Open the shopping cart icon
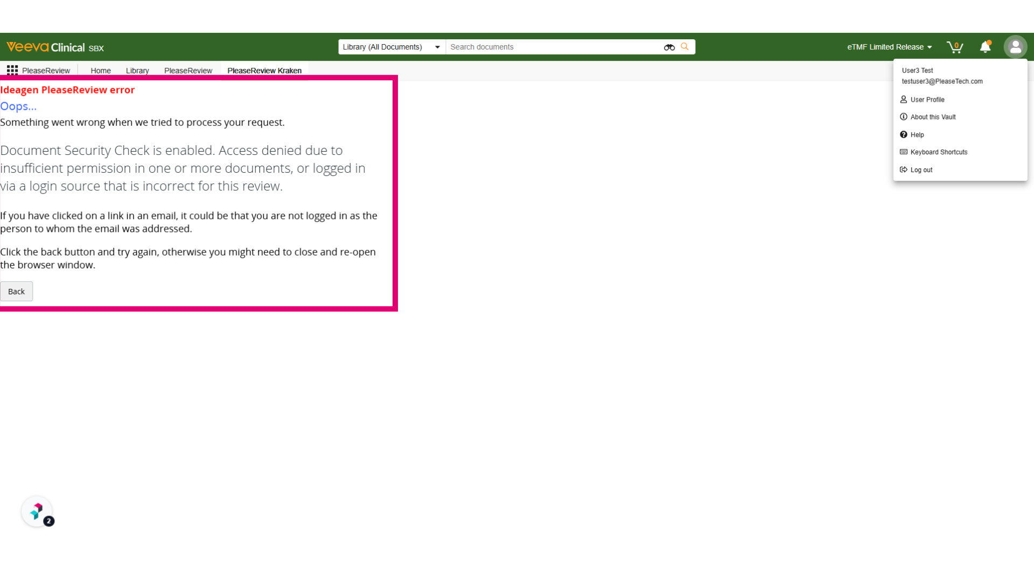 [955, 47]
